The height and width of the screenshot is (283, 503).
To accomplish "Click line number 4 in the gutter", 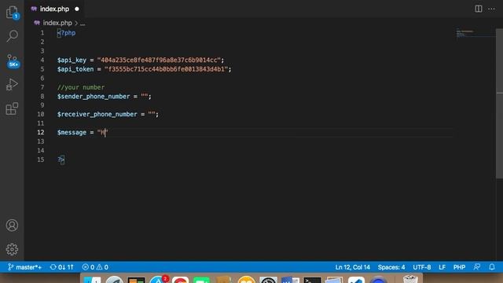I will tap(42, 60).
